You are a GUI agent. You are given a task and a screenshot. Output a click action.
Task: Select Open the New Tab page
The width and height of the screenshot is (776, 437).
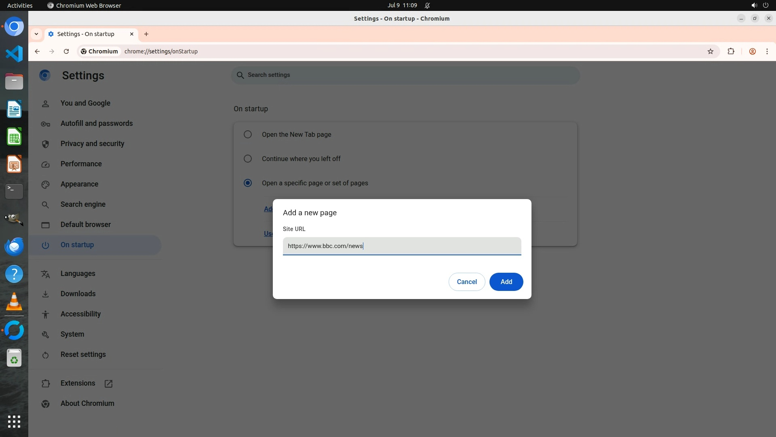click(248, 134)
